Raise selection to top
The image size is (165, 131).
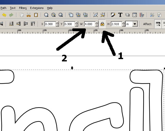(x=33, y=24)
